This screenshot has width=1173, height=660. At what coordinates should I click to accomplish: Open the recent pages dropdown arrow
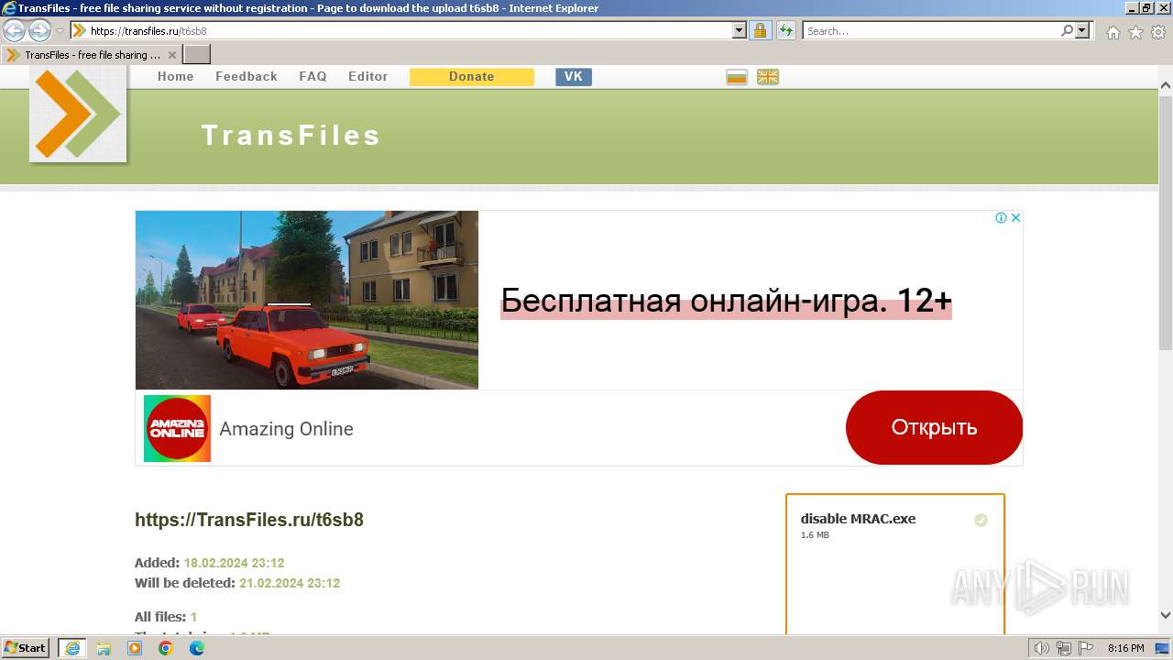[x=60, y=31]
